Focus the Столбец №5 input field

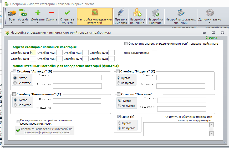click(x=33, y=59)
